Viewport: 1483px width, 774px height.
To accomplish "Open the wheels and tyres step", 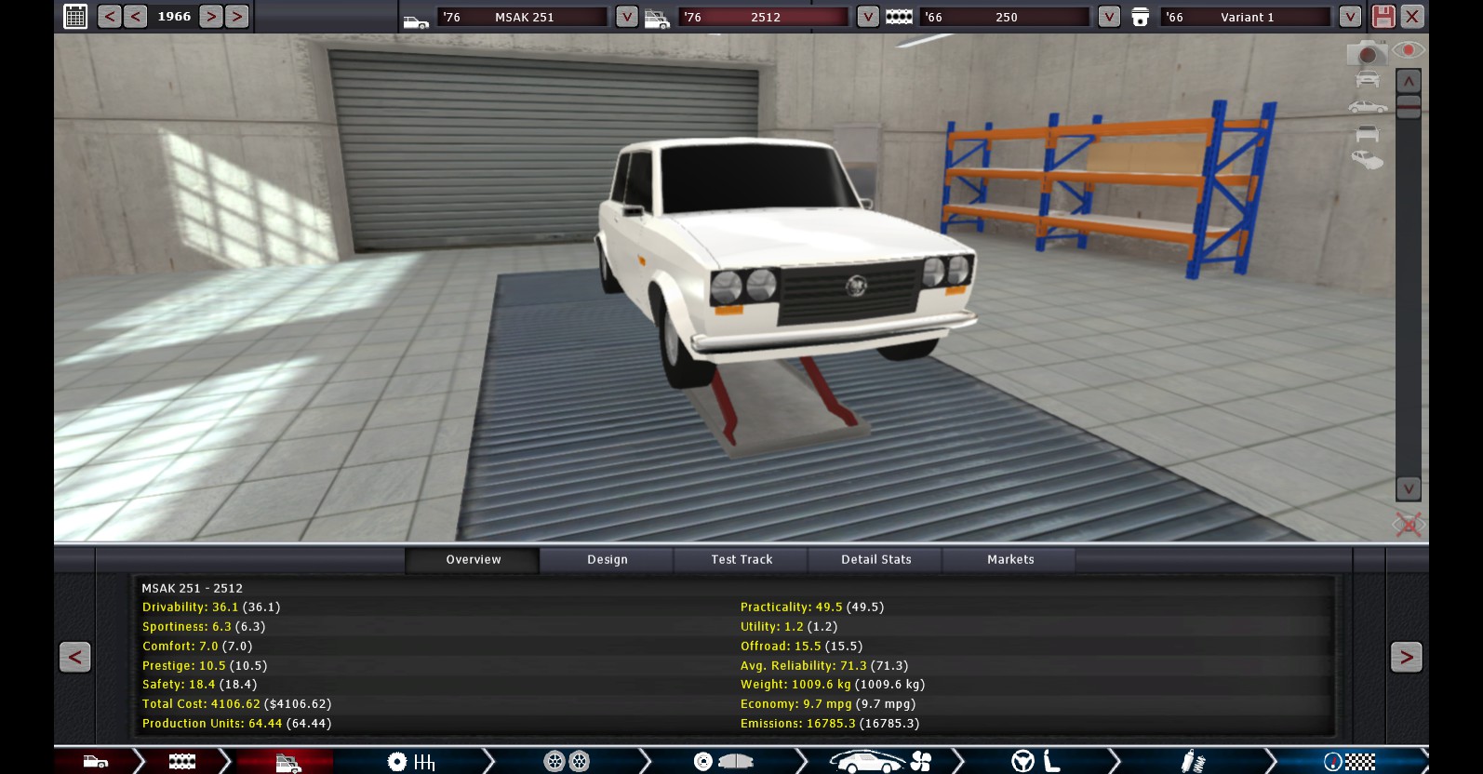I will [x=567, y=762].
